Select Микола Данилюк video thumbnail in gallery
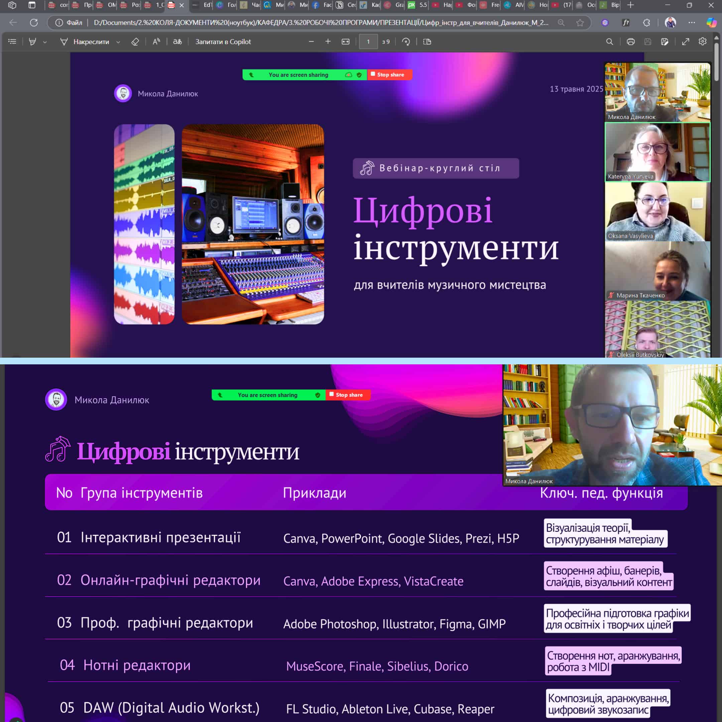 click(x=657, y=92)
